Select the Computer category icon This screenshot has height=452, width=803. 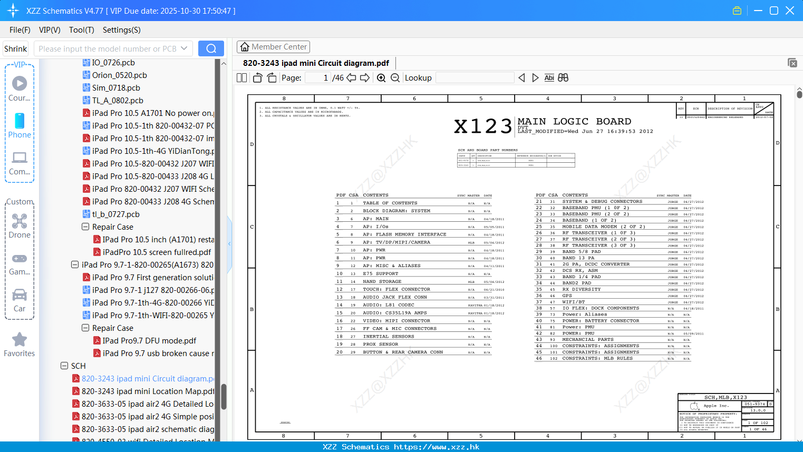pos(20,163)
